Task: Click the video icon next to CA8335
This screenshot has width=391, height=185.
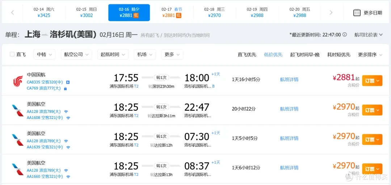Action: pos(68,82)
